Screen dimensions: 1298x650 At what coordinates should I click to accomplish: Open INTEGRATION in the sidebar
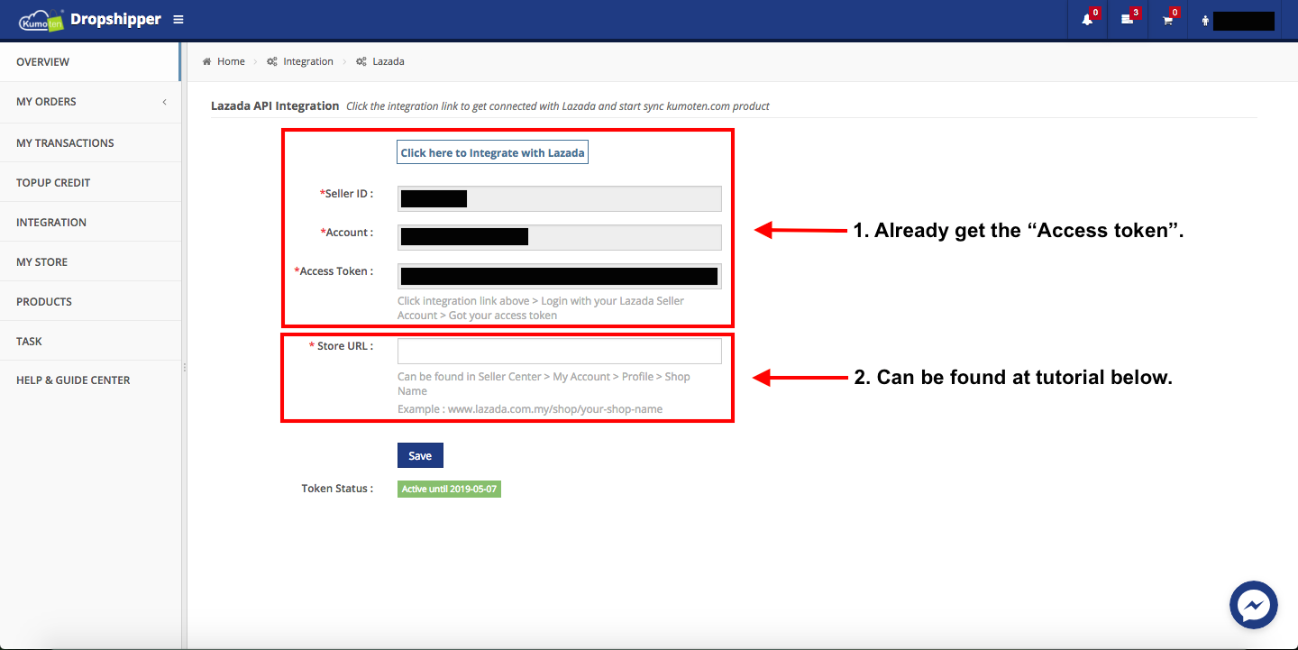pyautogui.click(x=90, y=222)
